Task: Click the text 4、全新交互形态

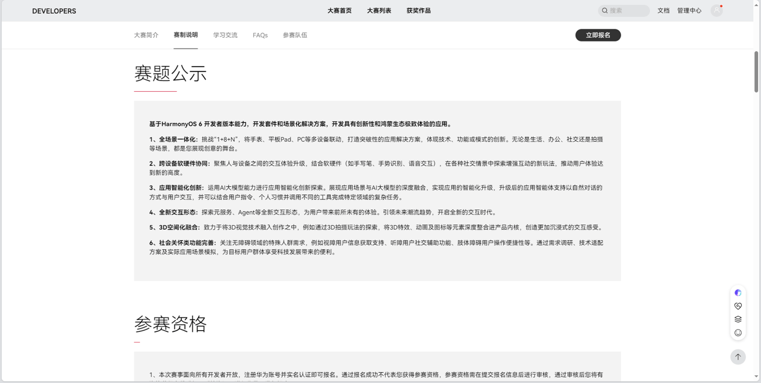Action: click(x=173, y=213)
